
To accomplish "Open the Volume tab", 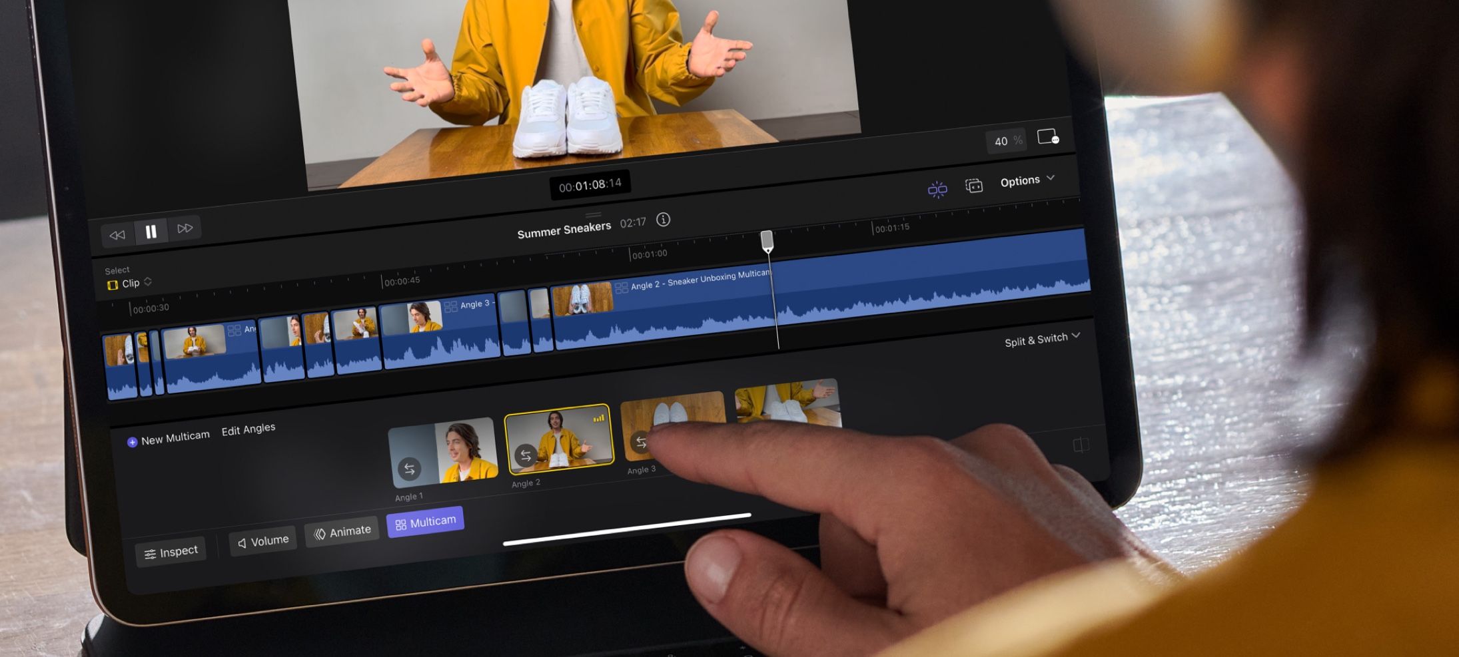I will click(263, 541).
